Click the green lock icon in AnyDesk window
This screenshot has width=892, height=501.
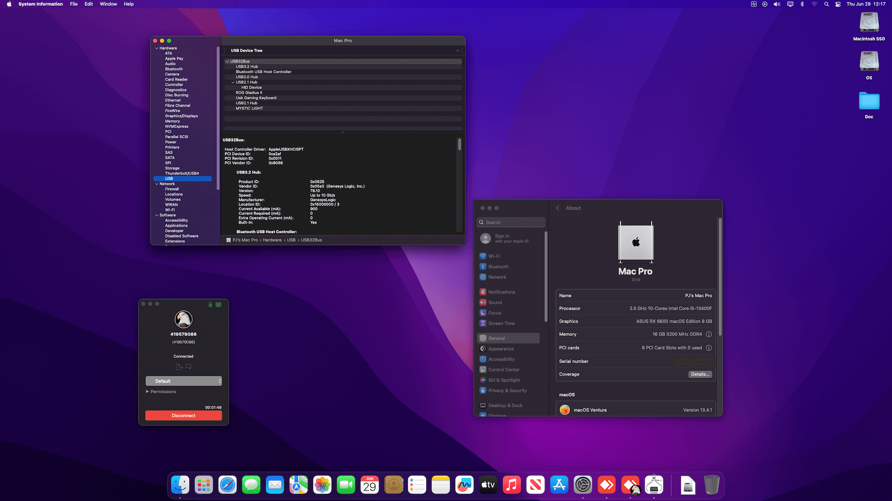tap(210, 304)
